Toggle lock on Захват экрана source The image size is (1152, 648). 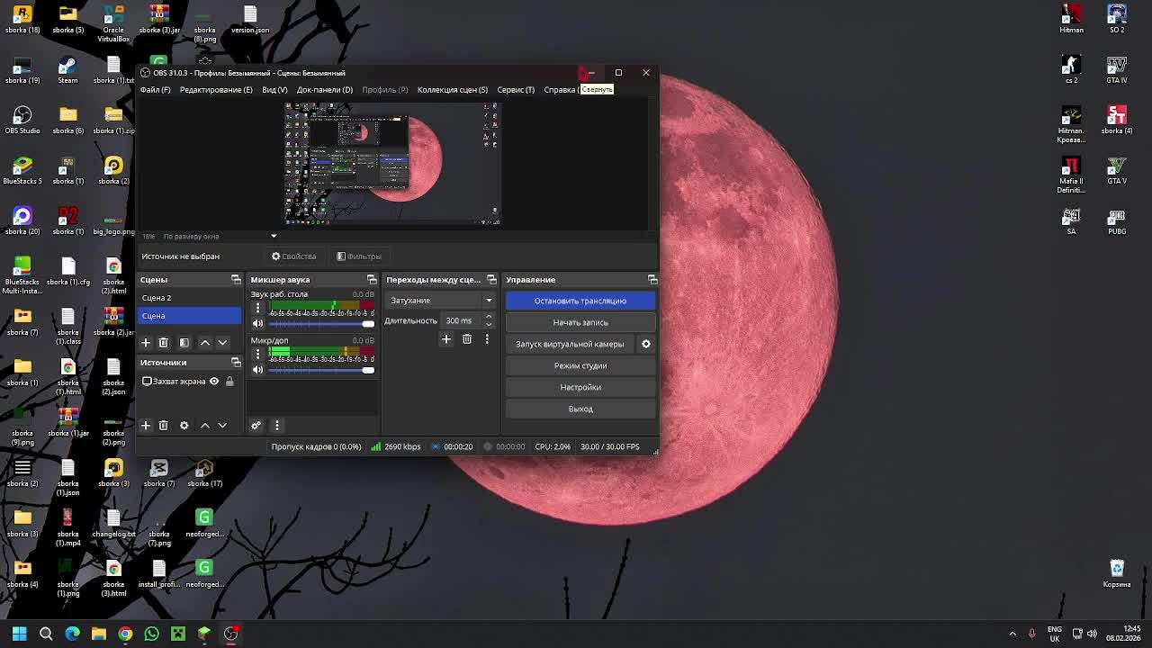coord(229,382)
